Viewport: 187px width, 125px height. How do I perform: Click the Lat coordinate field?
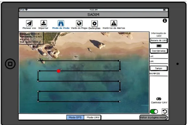pyautogui.click(x=159, y=57)
